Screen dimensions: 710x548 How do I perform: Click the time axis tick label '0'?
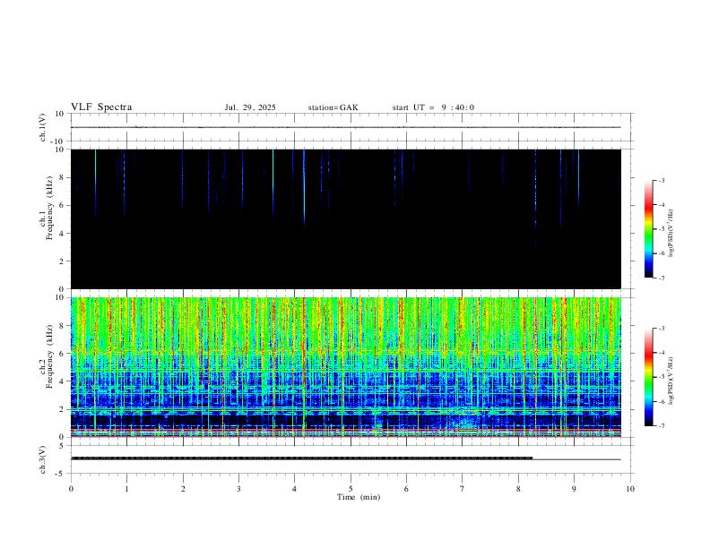point(71,489)
